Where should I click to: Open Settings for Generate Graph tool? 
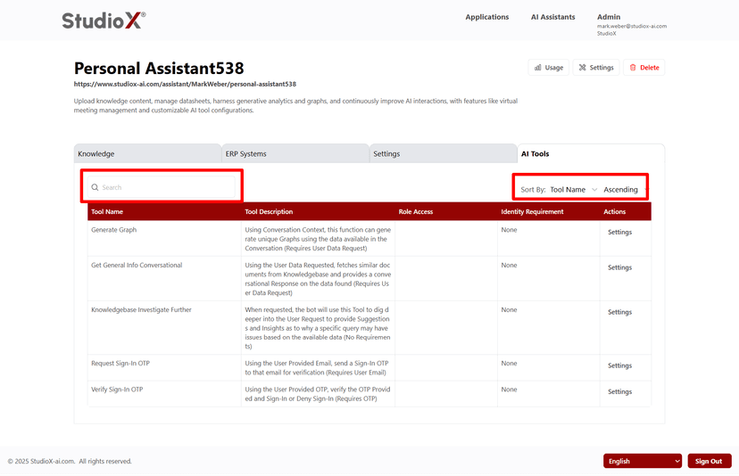pos(619,232)
